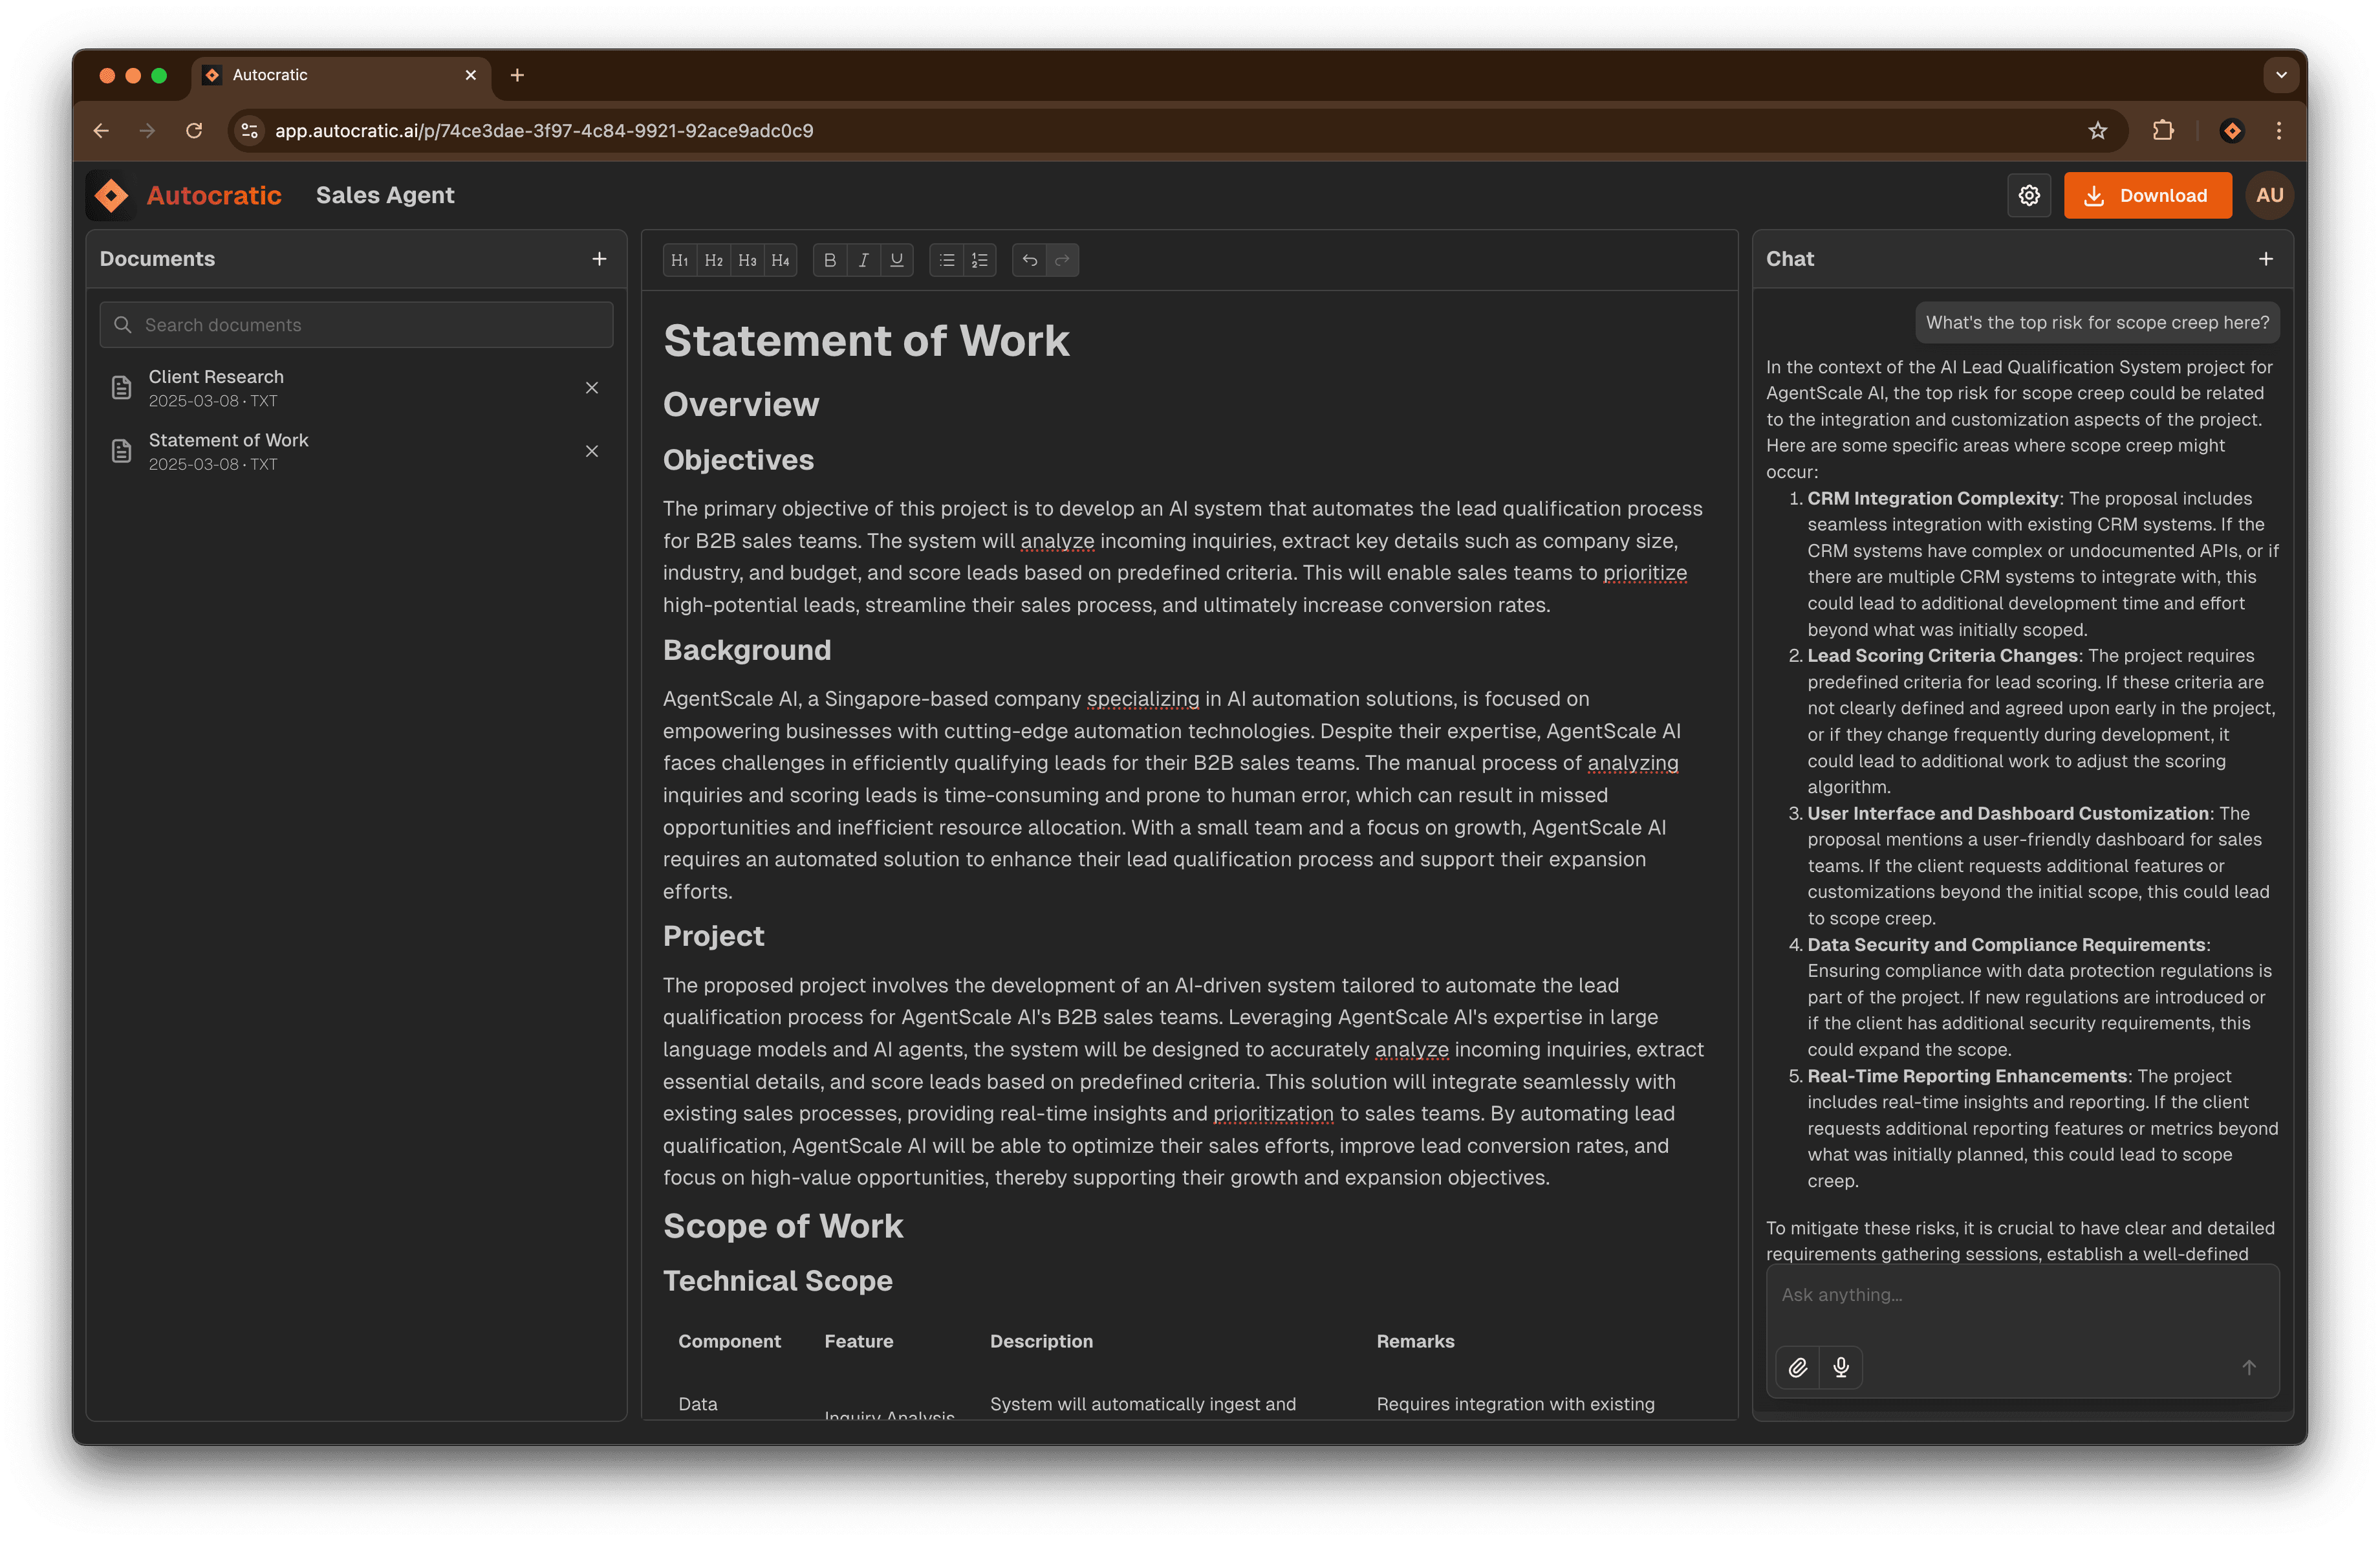Bookmark the page with the star icon
Viewport: 2380px width, 1541px height.
tap(2098, 131)
